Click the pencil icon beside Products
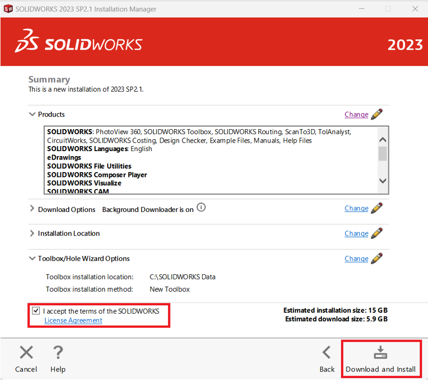The height and width of the screenshot is (380, 428). [x=377, y=114]
